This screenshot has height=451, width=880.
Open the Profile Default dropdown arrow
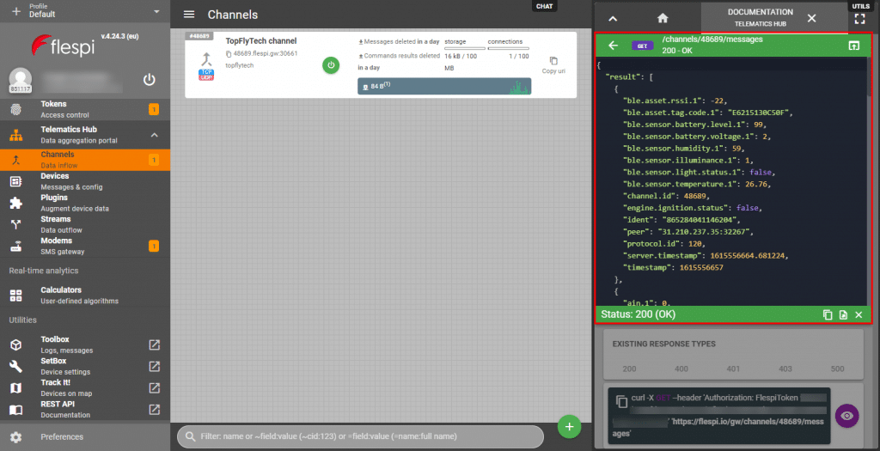point(156,11)
